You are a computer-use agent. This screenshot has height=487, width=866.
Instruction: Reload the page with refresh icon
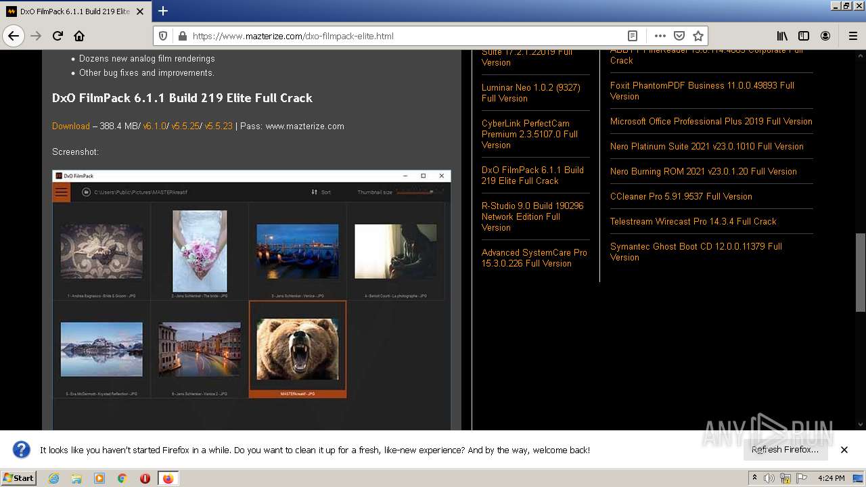[x=58, y=36]
